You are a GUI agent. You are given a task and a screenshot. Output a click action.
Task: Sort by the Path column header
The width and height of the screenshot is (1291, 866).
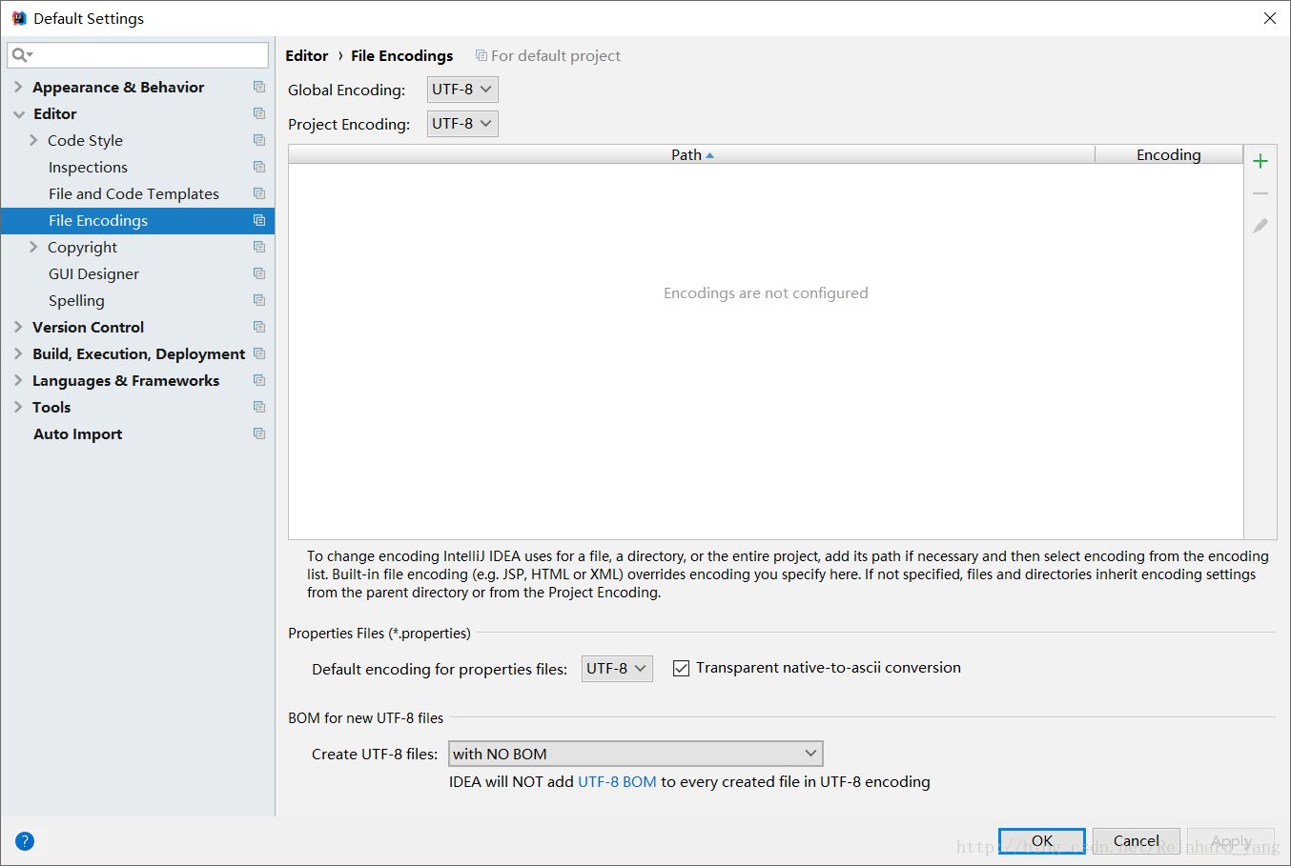pos(691,154)
